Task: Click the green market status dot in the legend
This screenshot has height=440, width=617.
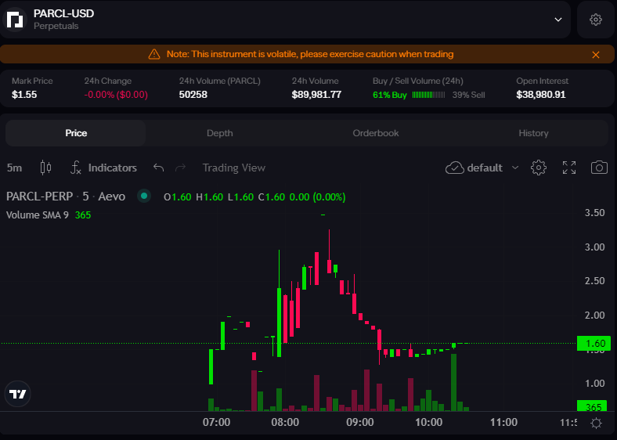Action: (x=144, y=196)
